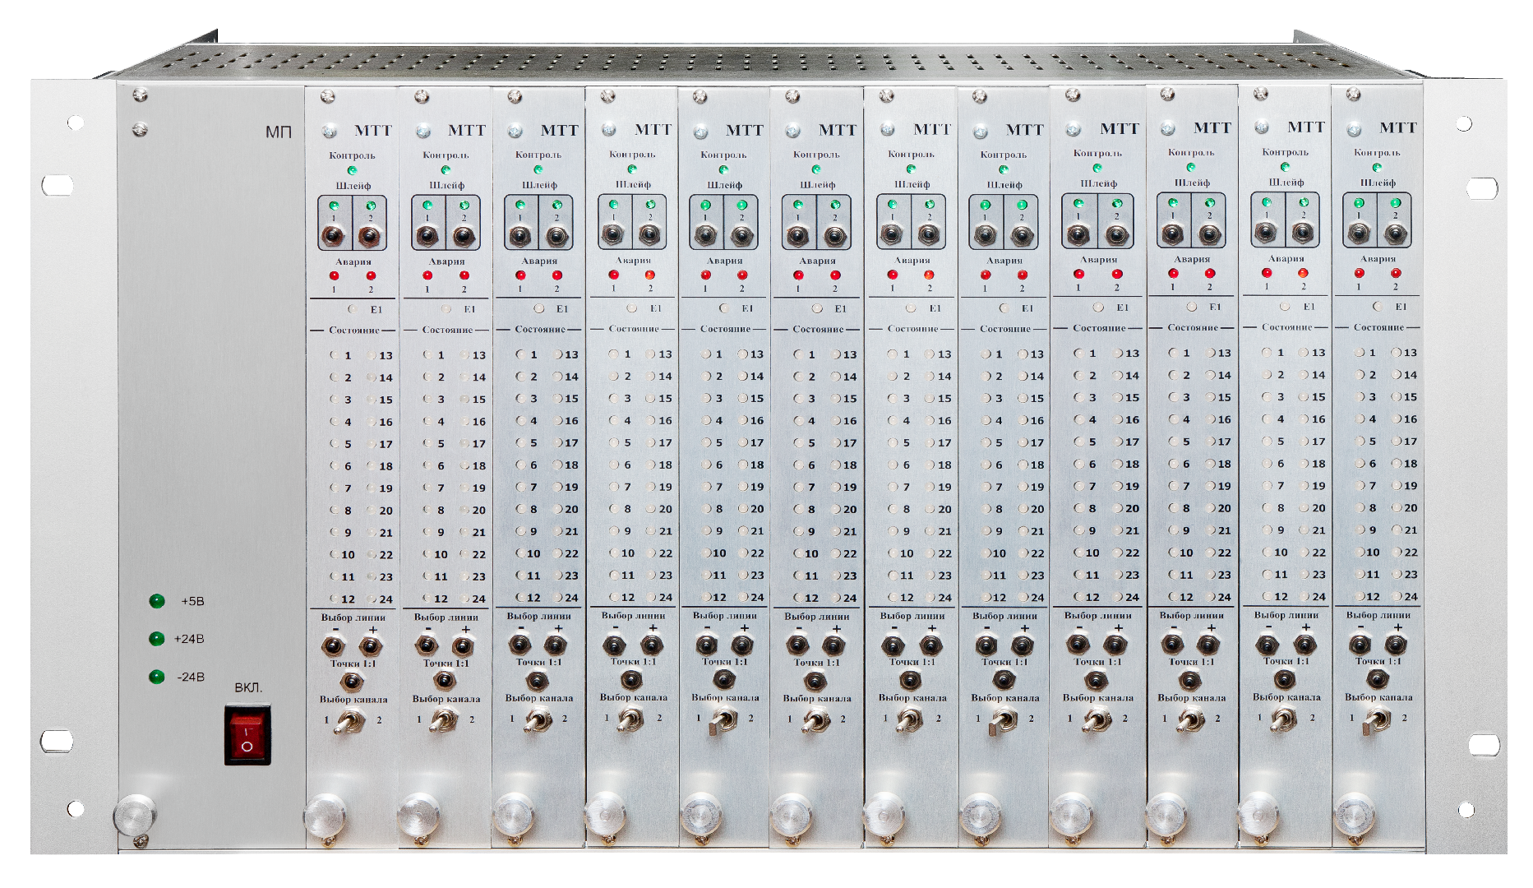Screen dimensions: 1533x888
Task: Click Состояние heading on second MTT module
Action: click(x=447, y=330)
